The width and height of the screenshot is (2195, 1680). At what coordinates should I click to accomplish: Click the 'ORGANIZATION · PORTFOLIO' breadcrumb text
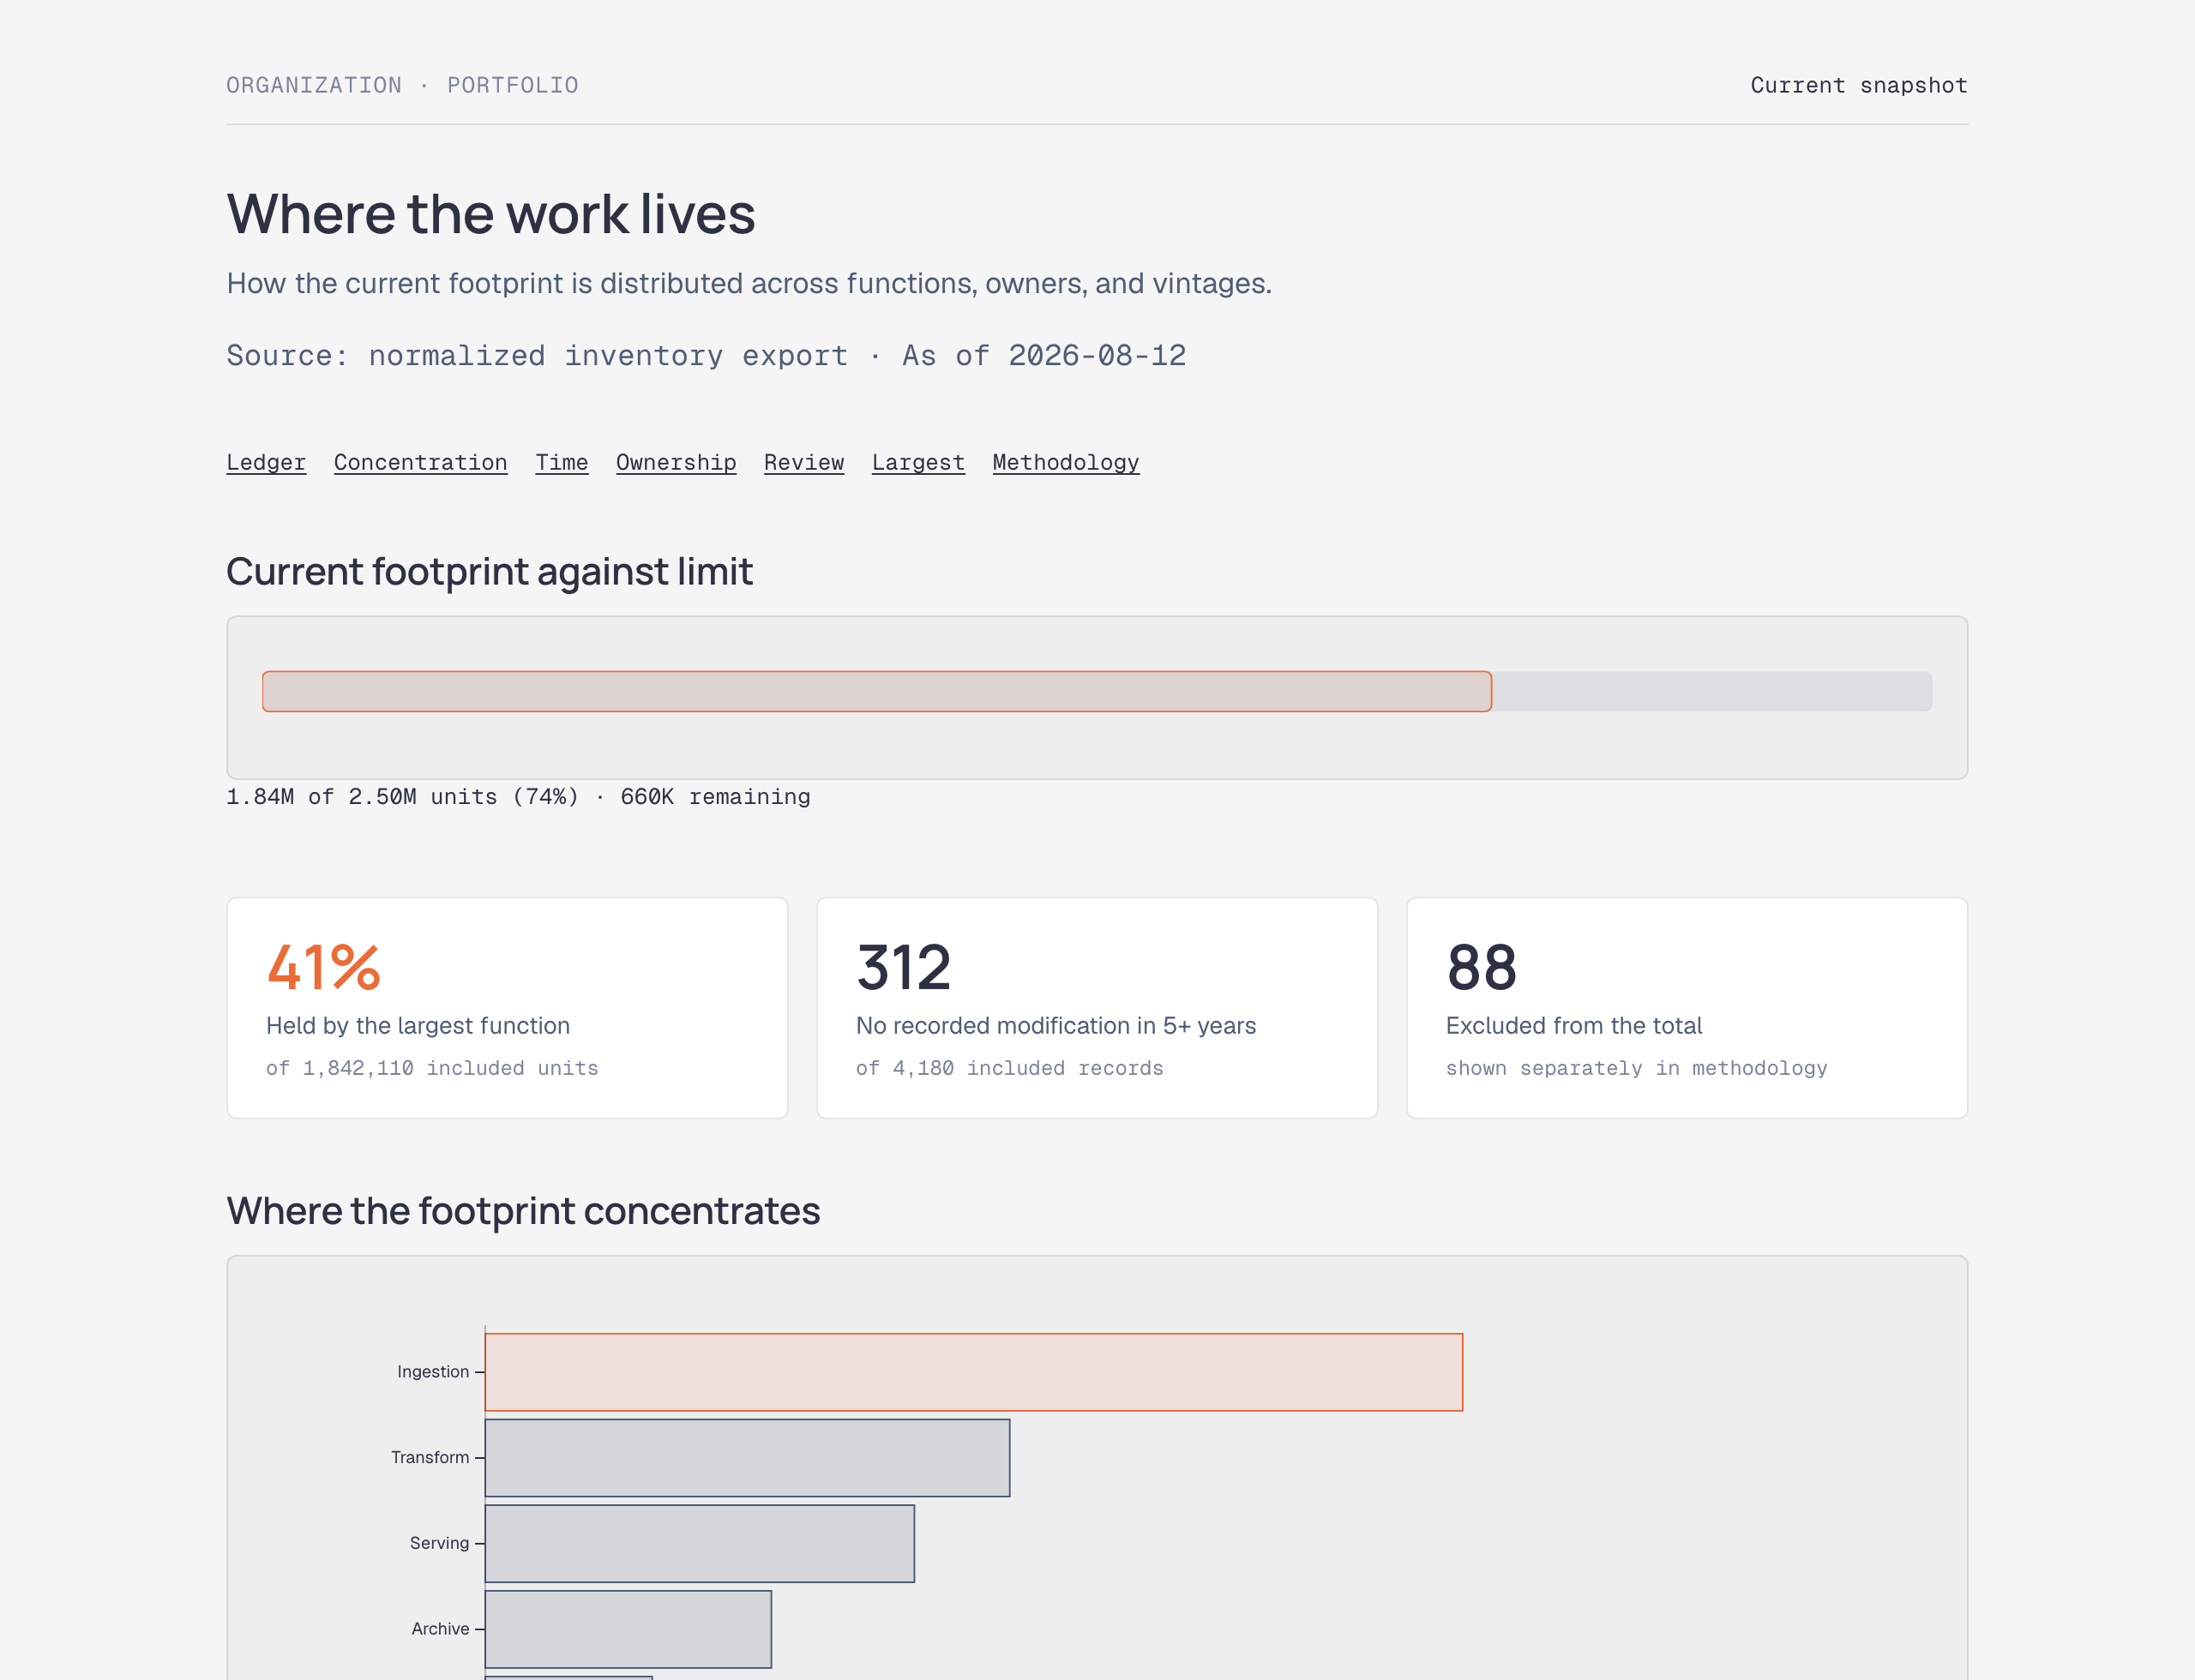[402, 85]
